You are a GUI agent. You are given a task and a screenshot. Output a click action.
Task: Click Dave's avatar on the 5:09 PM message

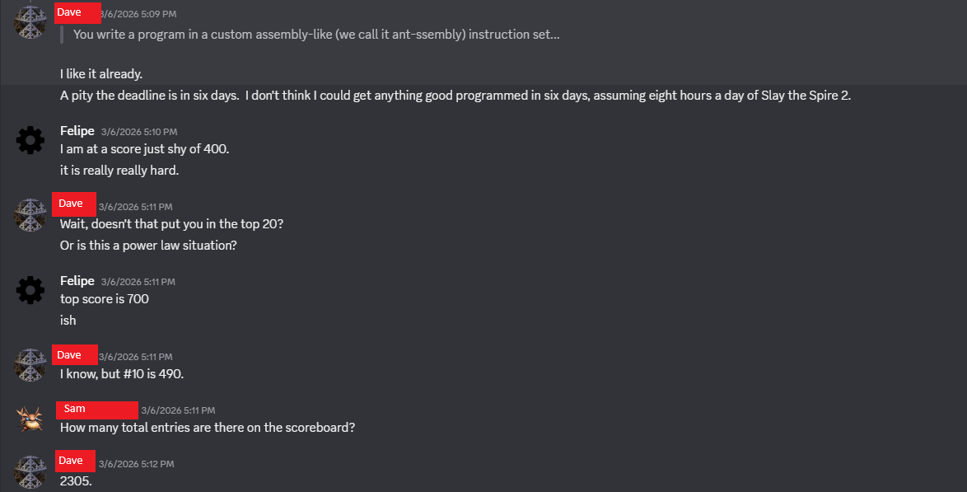pyautogui.click(x=30, y=22)
